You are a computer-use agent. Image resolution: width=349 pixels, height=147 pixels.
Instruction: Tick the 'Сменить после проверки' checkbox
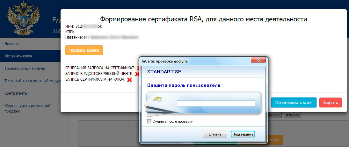coord(149,121)
